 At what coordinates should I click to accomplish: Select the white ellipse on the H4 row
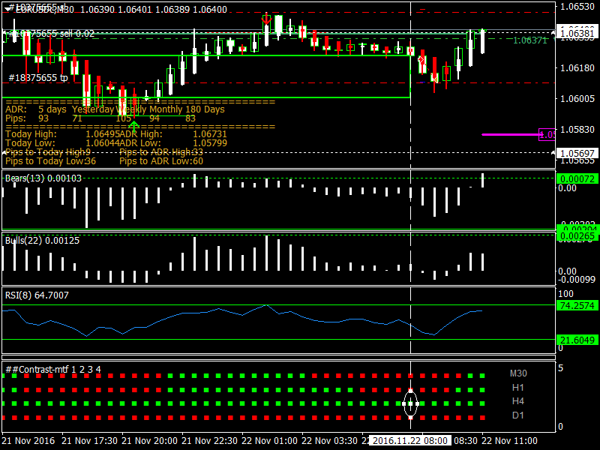point(410,403)
